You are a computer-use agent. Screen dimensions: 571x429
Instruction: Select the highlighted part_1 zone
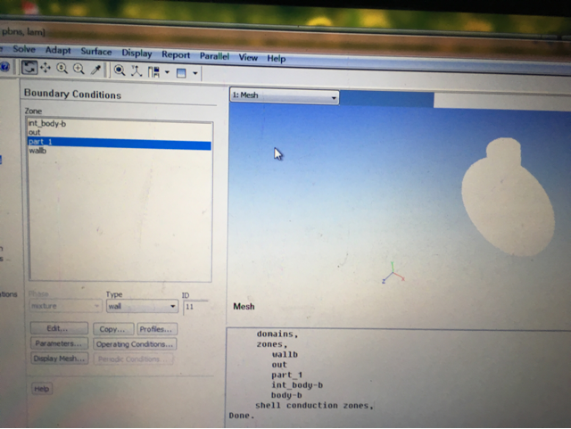click(120, 142)
